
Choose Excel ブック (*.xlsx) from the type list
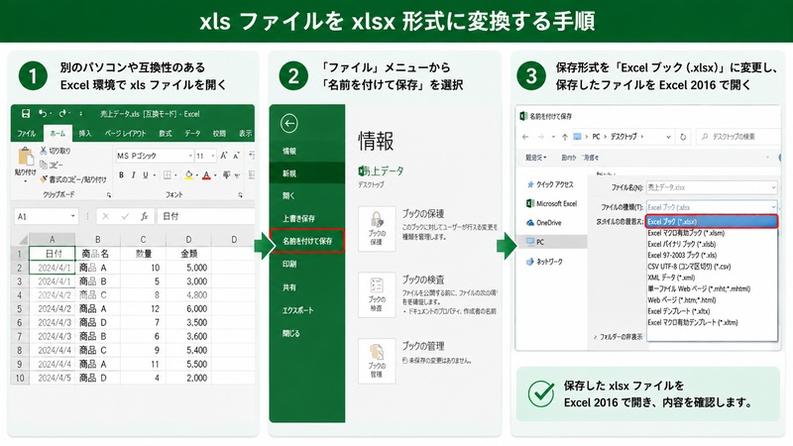pyautogui.click(x=712, y=221)
